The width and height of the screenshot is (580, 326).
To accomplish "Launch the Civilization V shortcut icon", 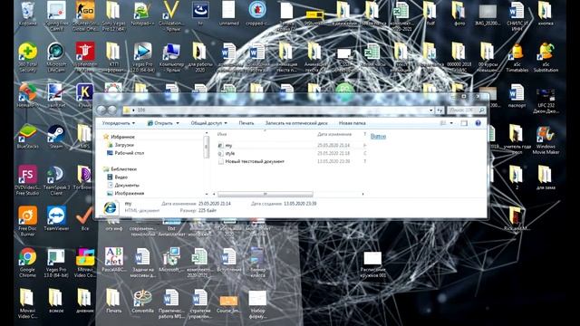I will pos(171,15).
